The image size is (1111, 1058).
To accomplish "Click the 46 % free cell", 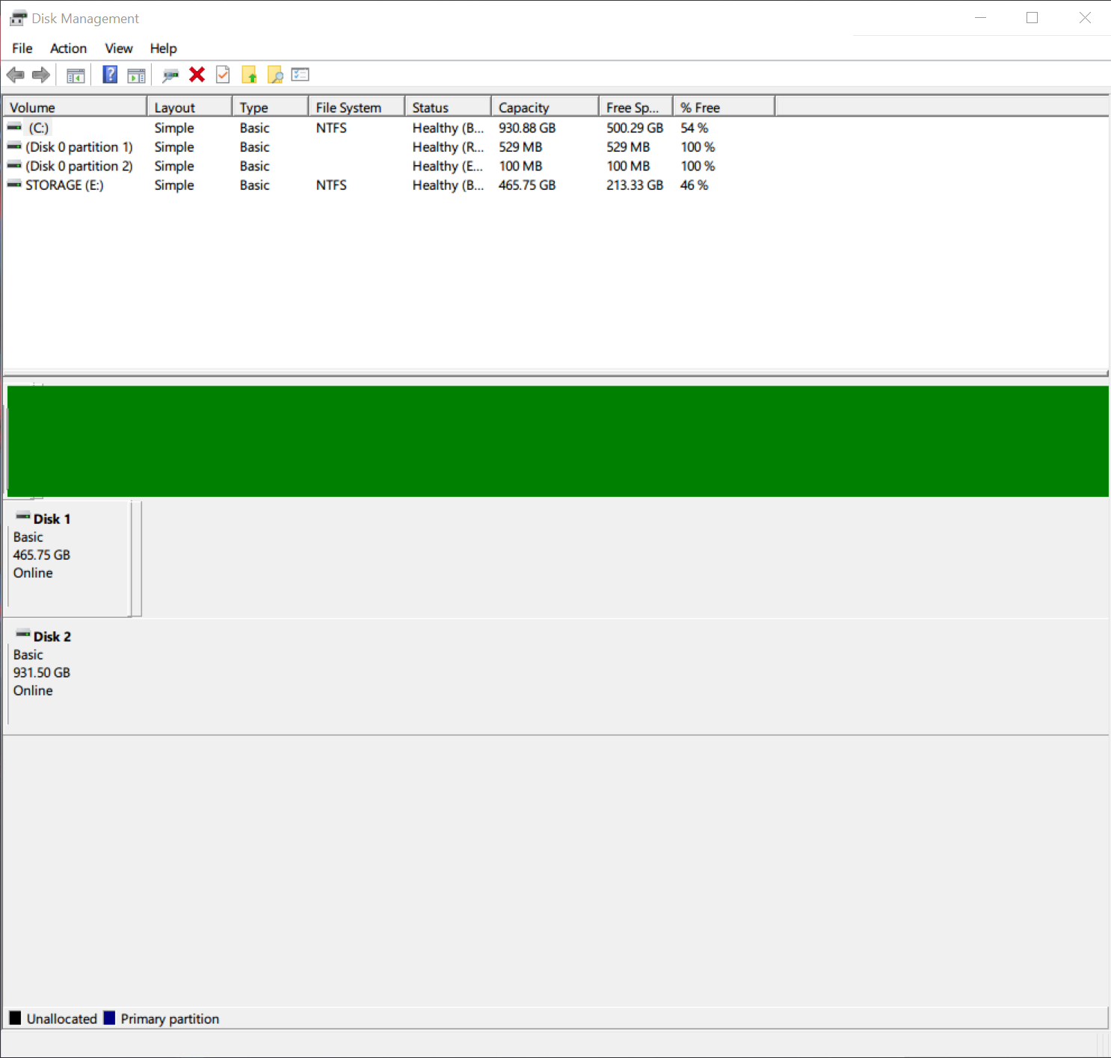I will 694,185.
